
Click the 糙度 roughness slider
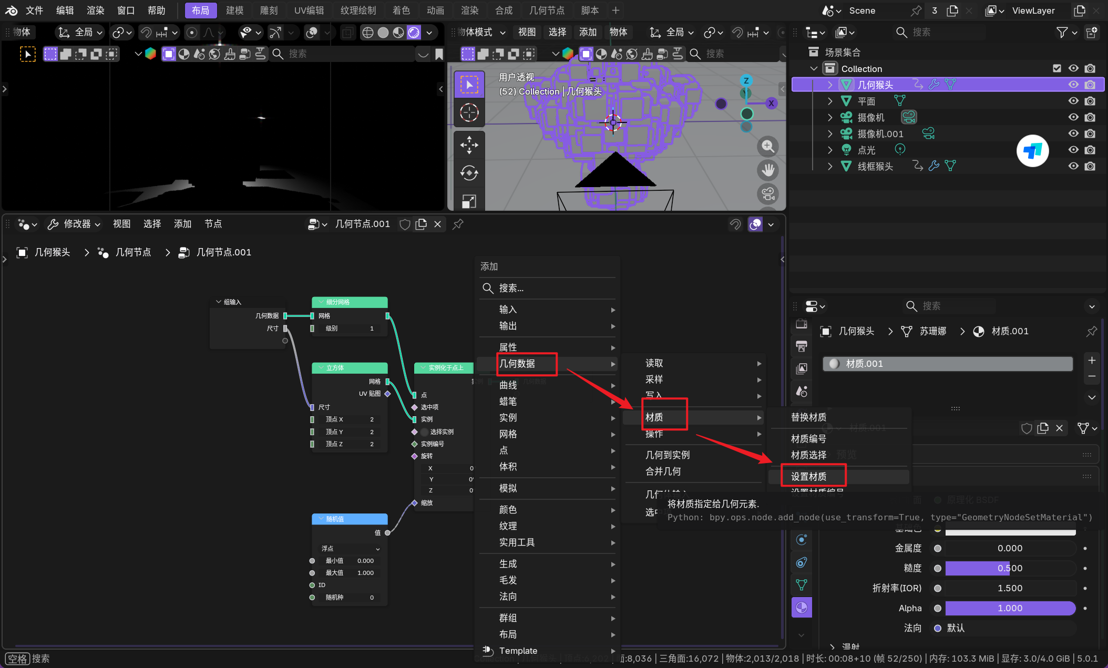tap(1009, 568)
